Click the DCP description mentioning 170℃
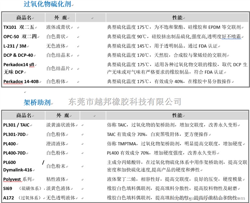The image size is (250, 203). click(167, 55)
